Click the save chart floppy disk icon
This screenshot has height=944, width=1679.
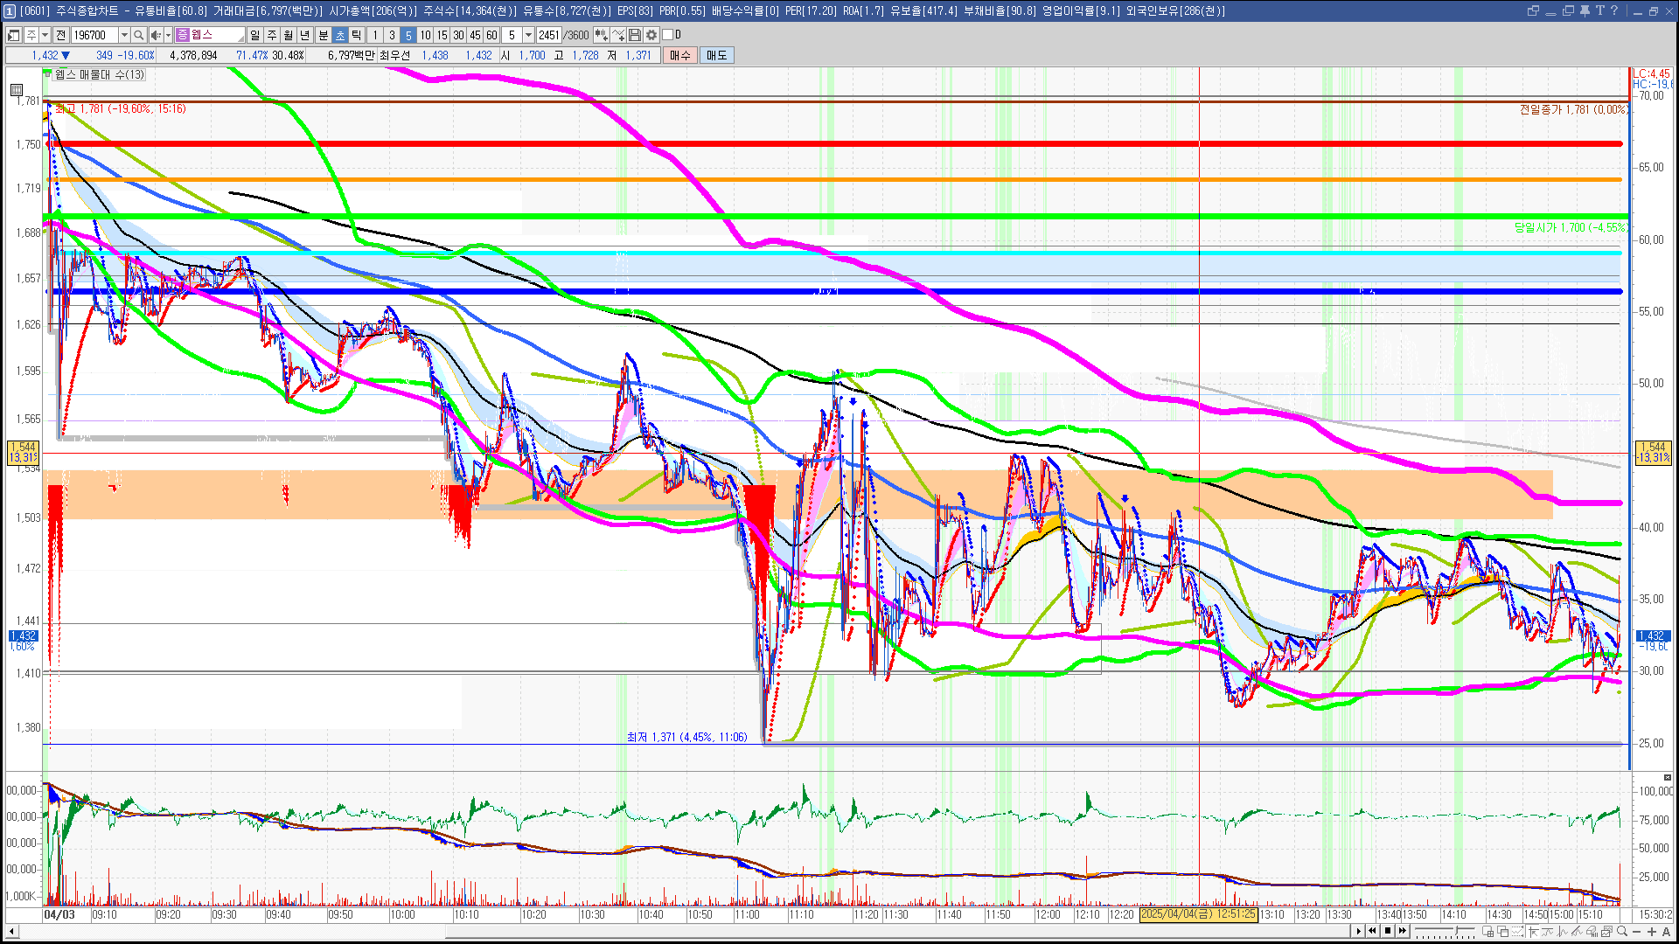coord(635,35)
